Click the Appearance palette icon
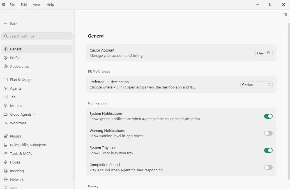Screen dimensions: 290x189 coord(6,66)
